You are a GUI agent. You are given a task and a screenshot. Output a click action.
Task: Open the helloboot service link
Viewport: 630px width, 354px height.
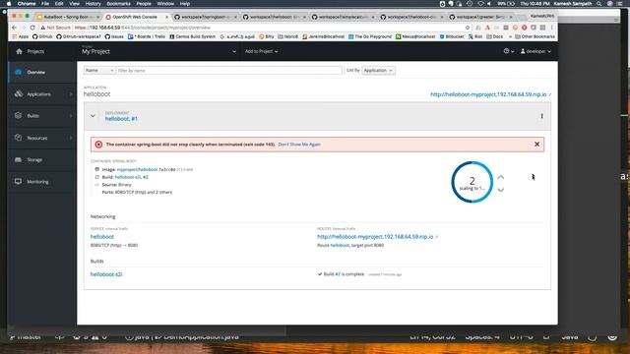coord(102,237)
